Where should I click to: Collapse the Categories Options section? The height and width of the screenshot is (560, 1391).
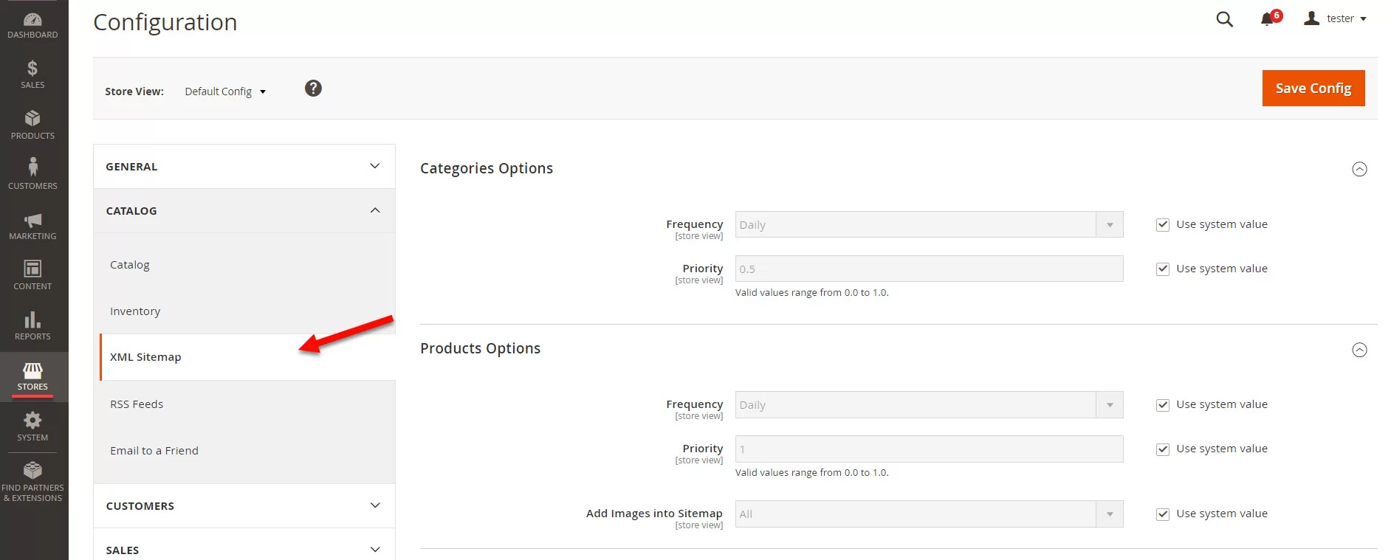1359,169
